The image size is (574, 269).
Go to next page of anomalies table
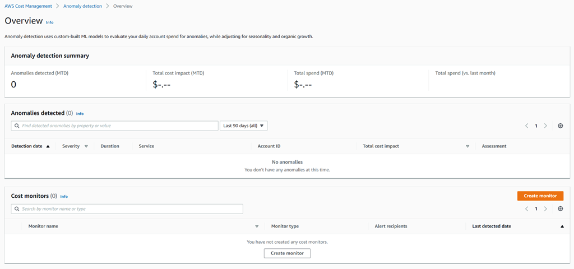coord(545,126)
